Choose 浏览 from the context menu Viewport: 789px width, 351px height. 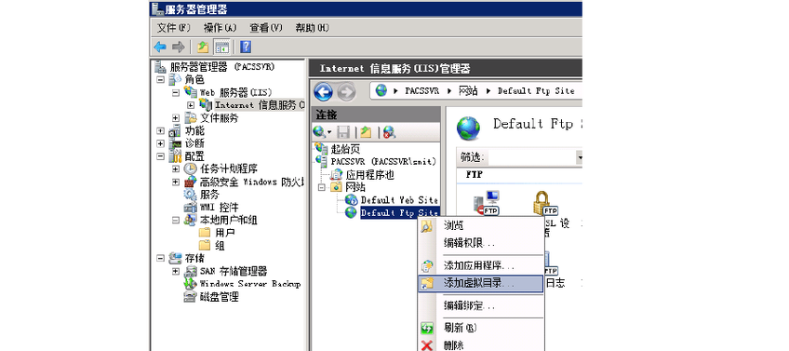[453, 225]
